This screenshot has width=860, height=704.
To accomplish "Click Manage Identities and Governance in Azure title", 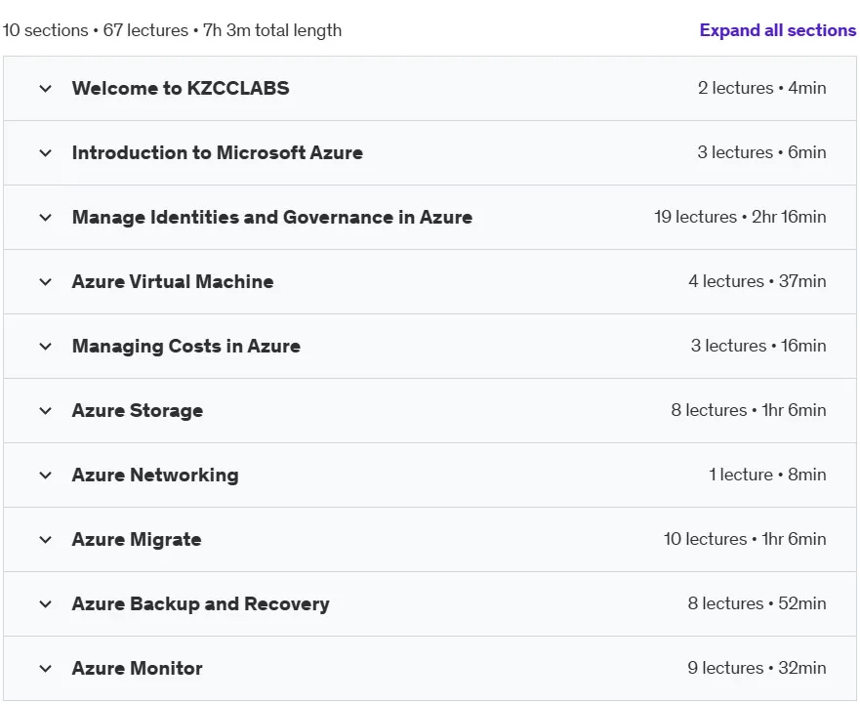I will pyautogui.click(x=272, y=218).
